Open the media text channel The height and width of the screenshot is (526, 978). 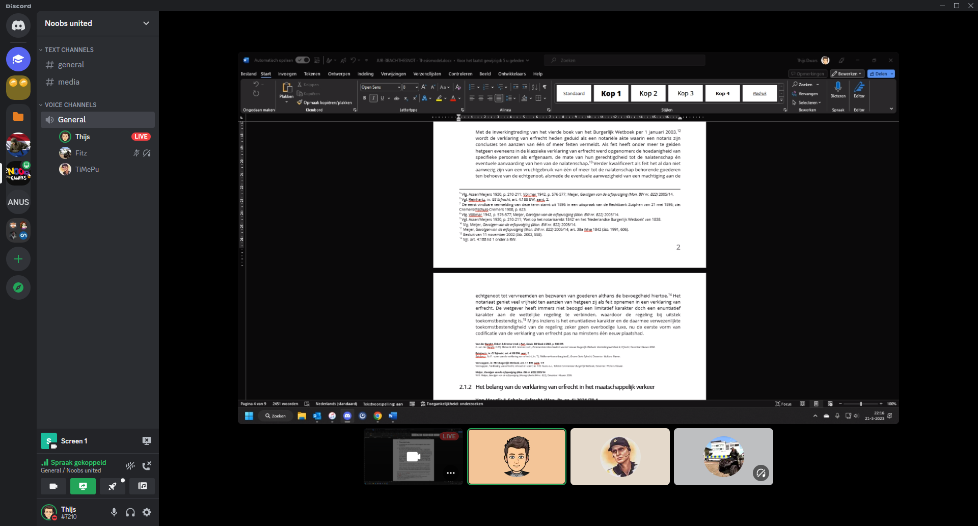[69, 82]
